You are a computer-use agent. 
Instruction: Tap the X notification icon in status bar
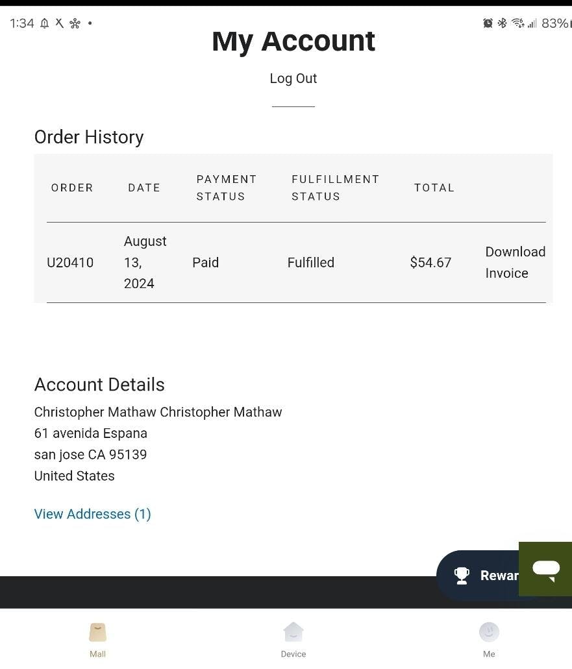(x=59, y=23)
